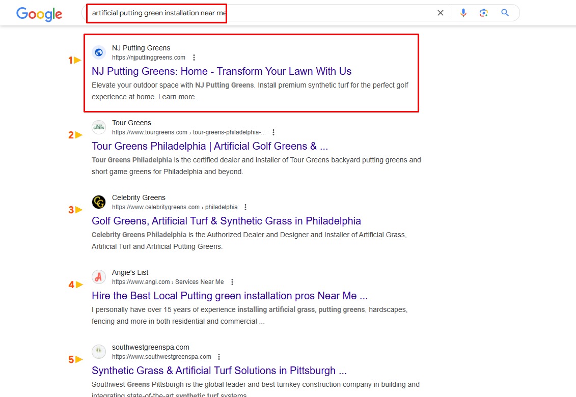Open more options for Angie's List result

pyautogui.click(x=232, y=282)
